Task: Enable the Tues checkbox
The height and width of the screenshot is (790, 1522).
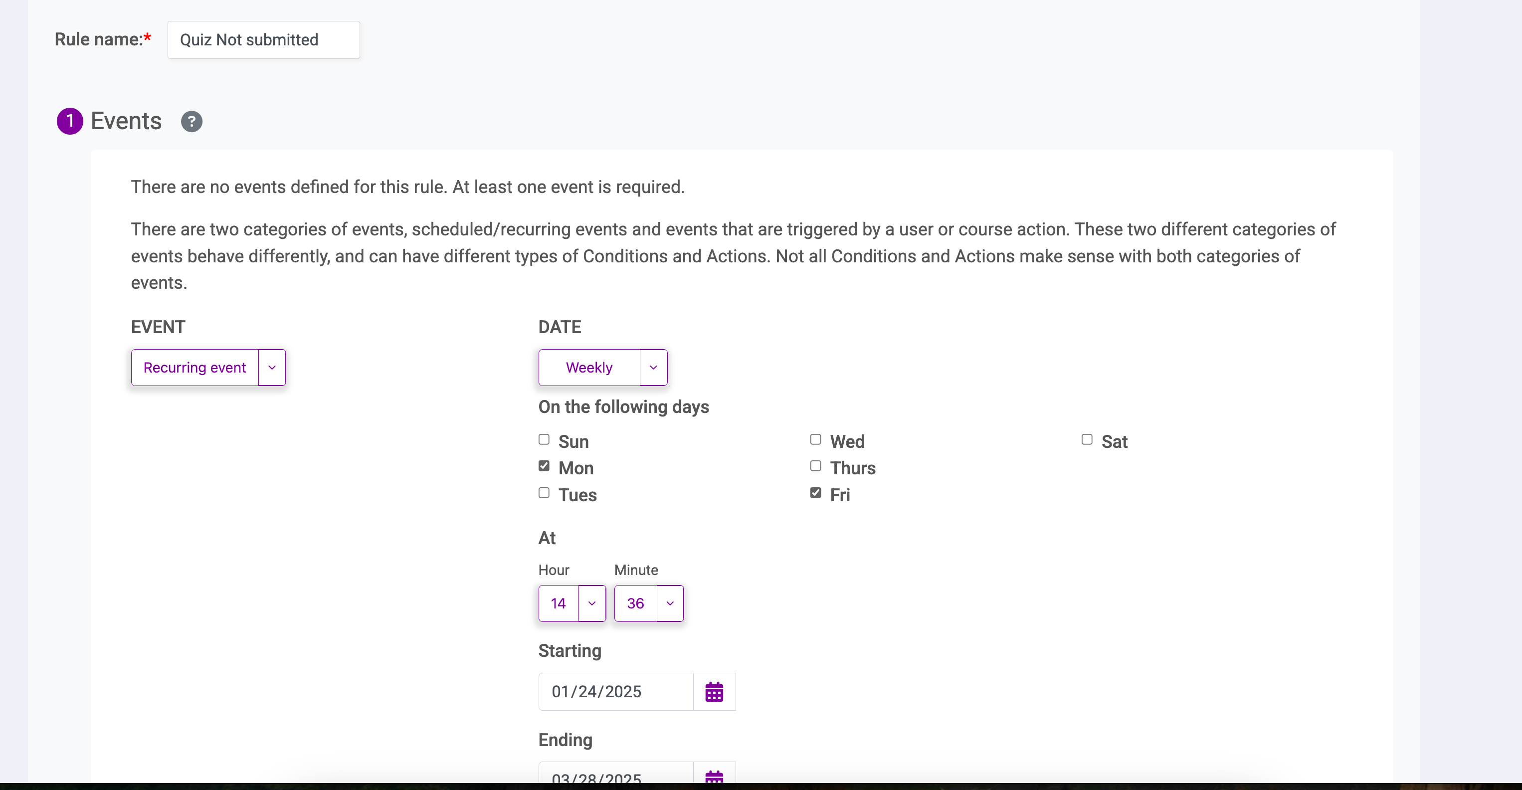Action: 544,493
